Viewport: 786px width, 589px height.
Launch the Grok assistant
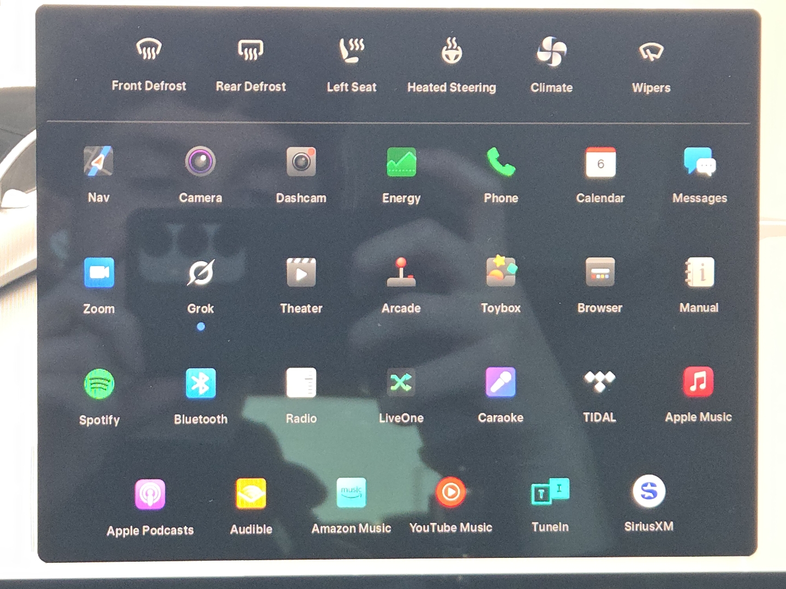click(200, 273)
